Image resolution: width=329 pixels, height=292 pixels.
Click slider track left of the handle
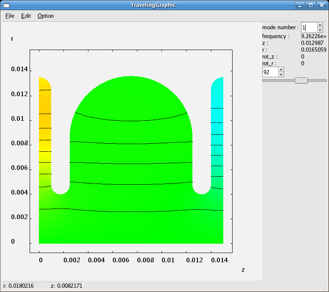278,81
